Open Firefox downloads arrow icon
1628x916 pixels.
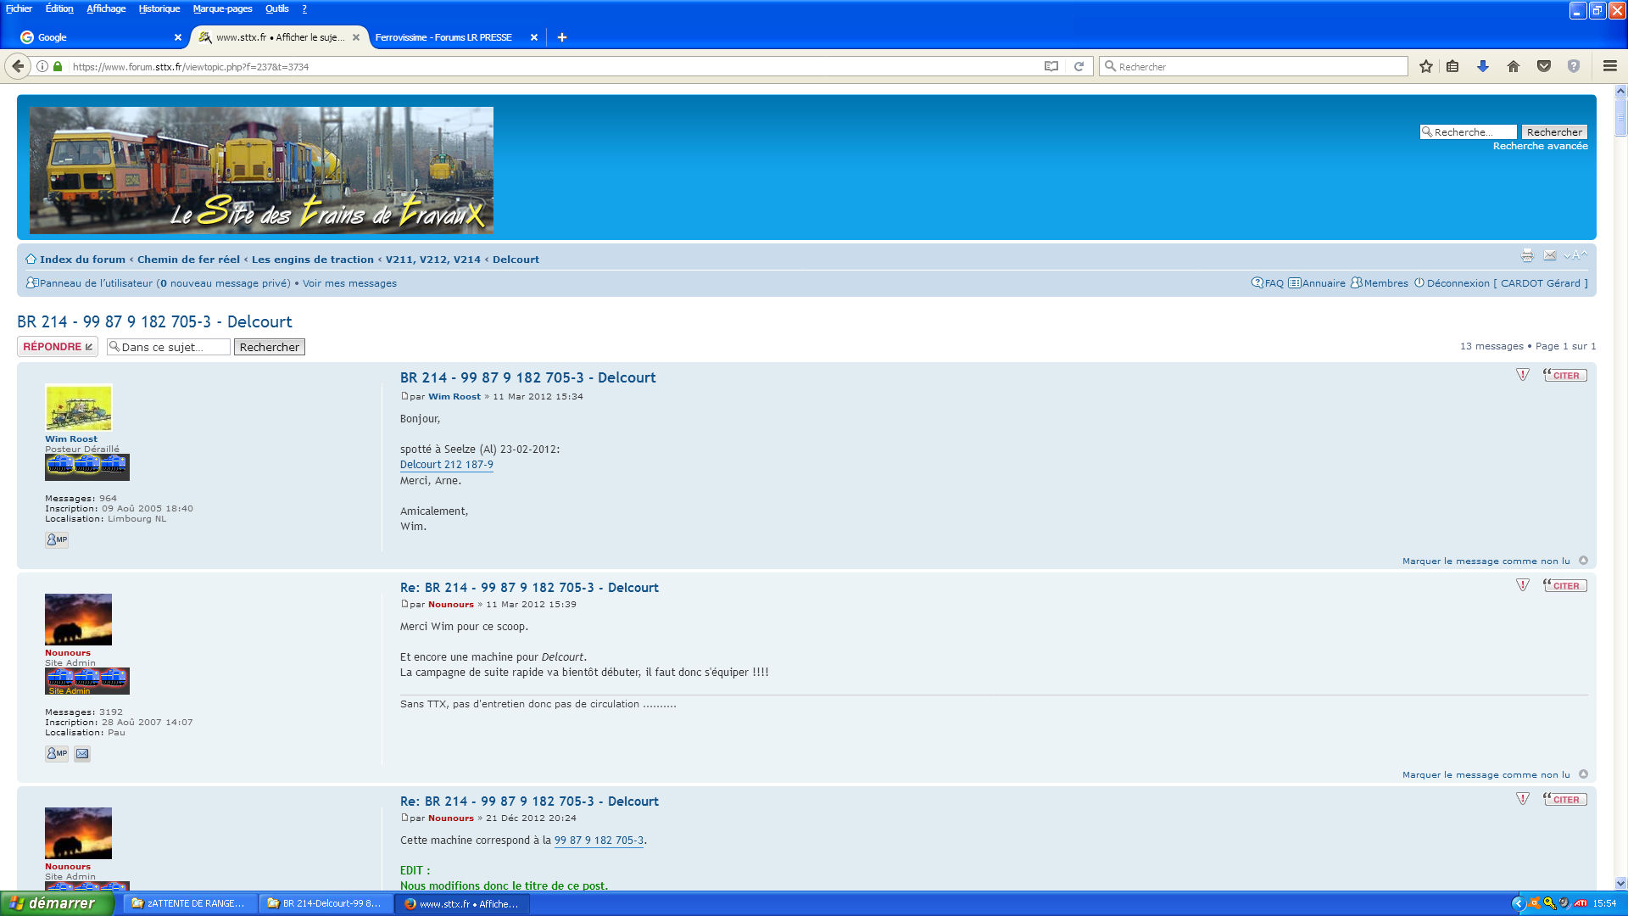(x=1483, y=66)
